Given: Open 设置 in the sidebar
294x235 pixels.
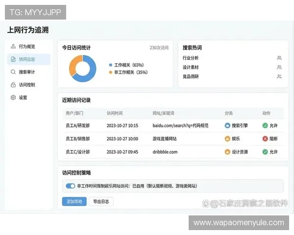Looking at the screenshot, I should (29, 97).
